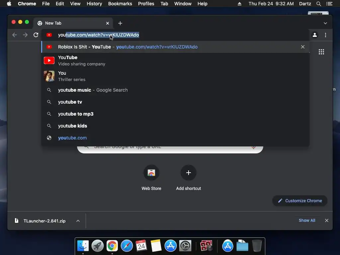Open the Web Store shortcut

coord(151,178)
